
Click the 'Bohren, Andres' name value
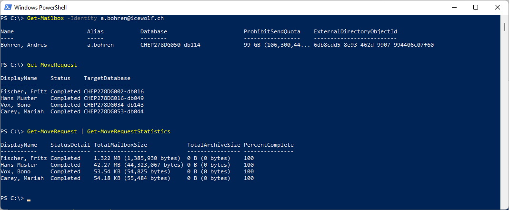coord(24,45)
